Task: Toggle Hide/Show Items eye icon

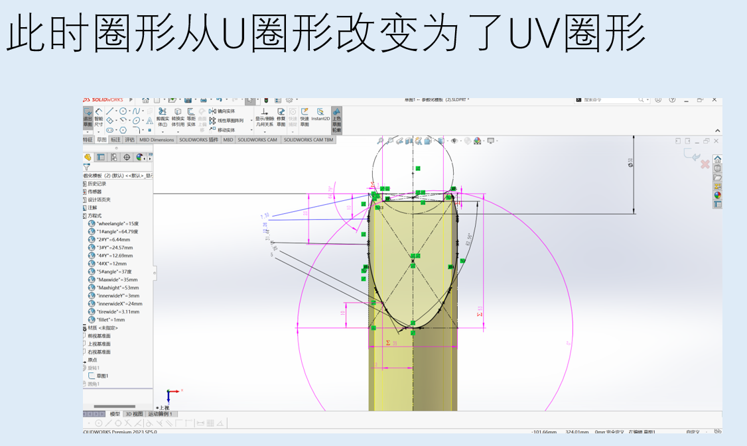Action: [454, 141]
